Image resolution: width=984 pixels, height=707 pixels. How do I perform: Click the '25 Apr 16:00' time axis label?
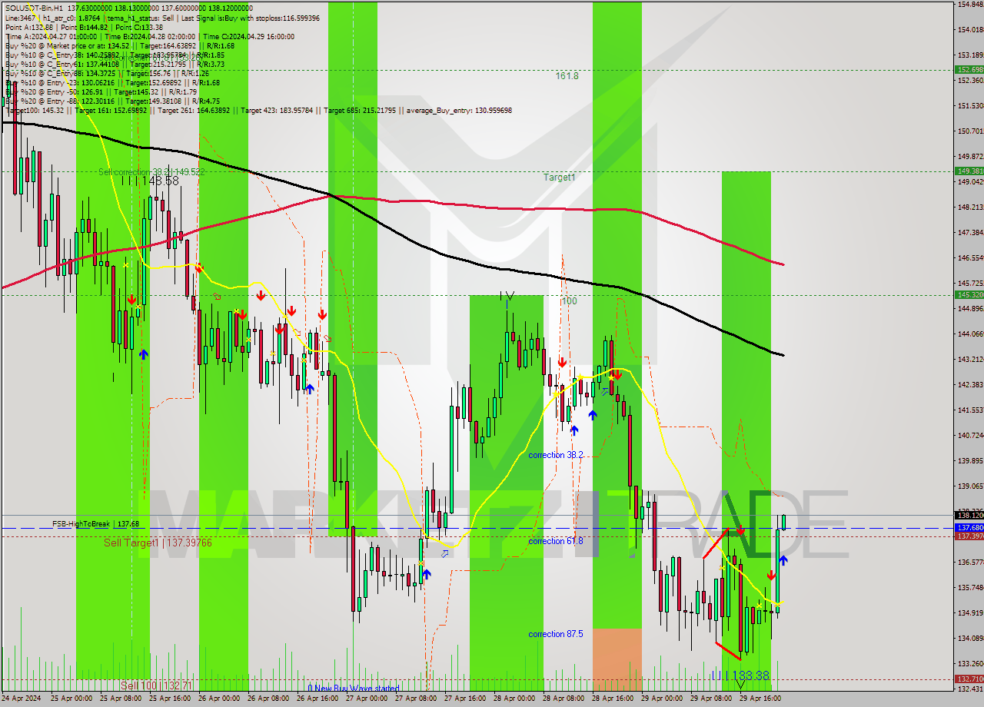point(169,699)
